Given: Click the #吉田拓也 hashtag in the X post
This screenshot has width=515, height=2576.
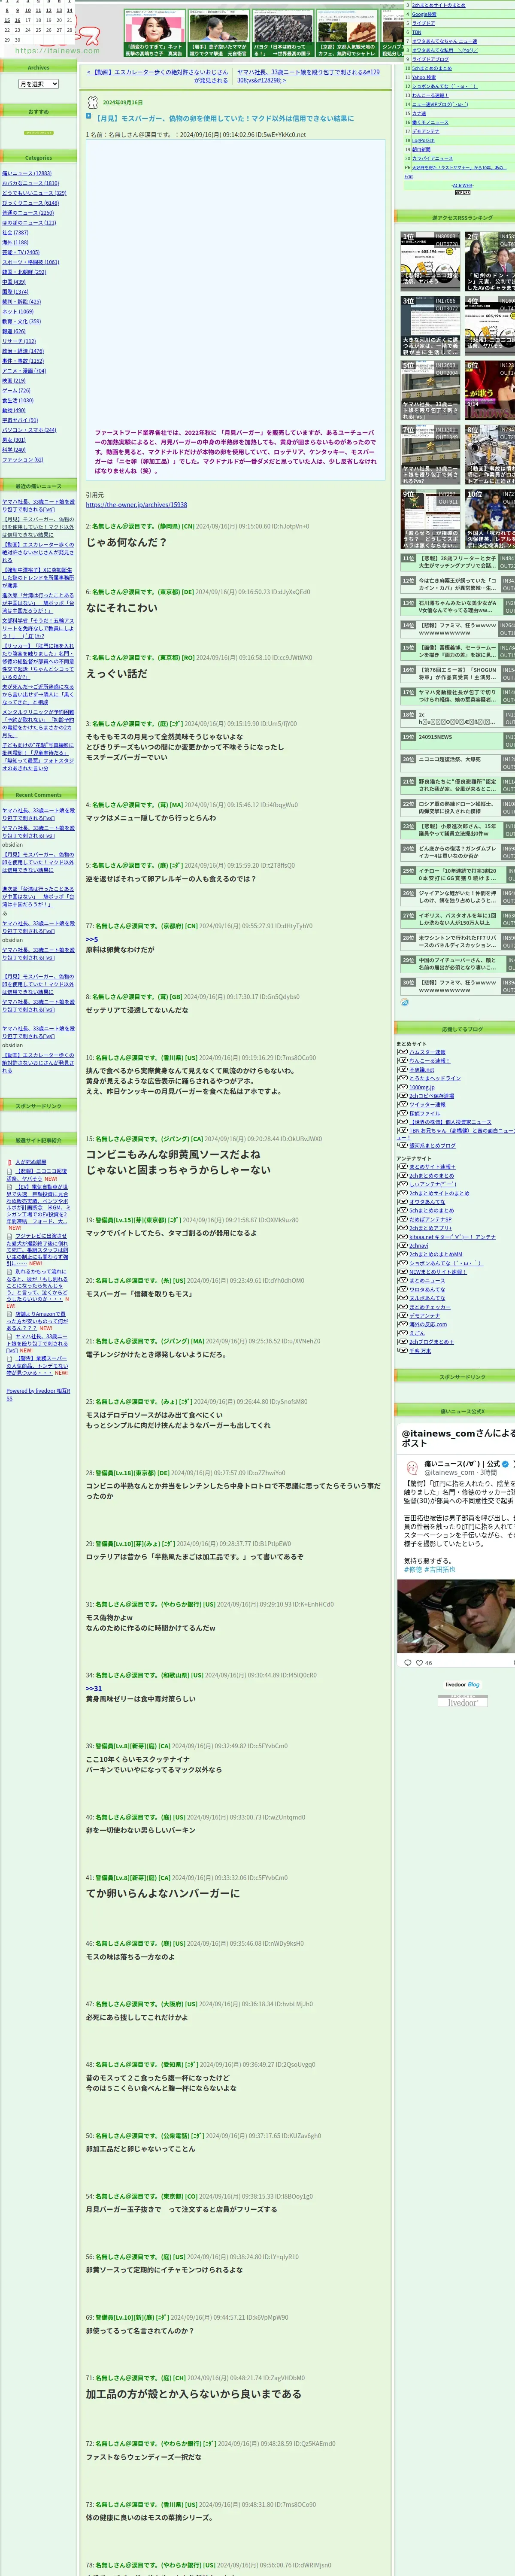Looking at the screenshot, I should (439, 1569).
